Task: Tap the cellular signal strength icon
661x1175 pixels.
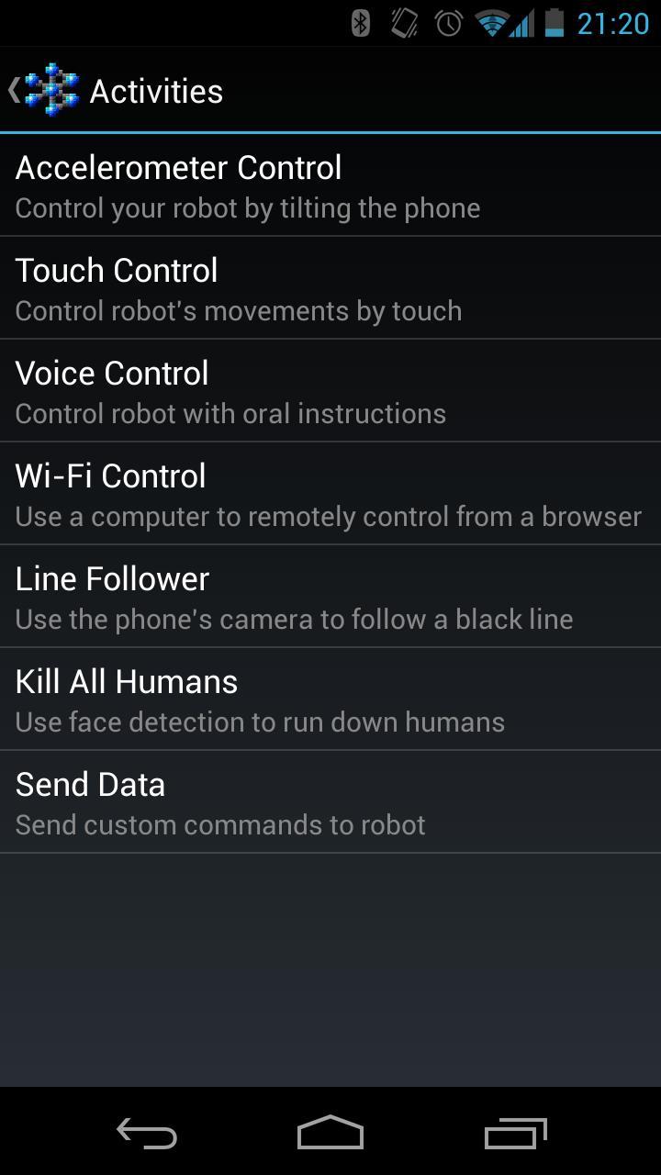Action: (x=521, y=23)
